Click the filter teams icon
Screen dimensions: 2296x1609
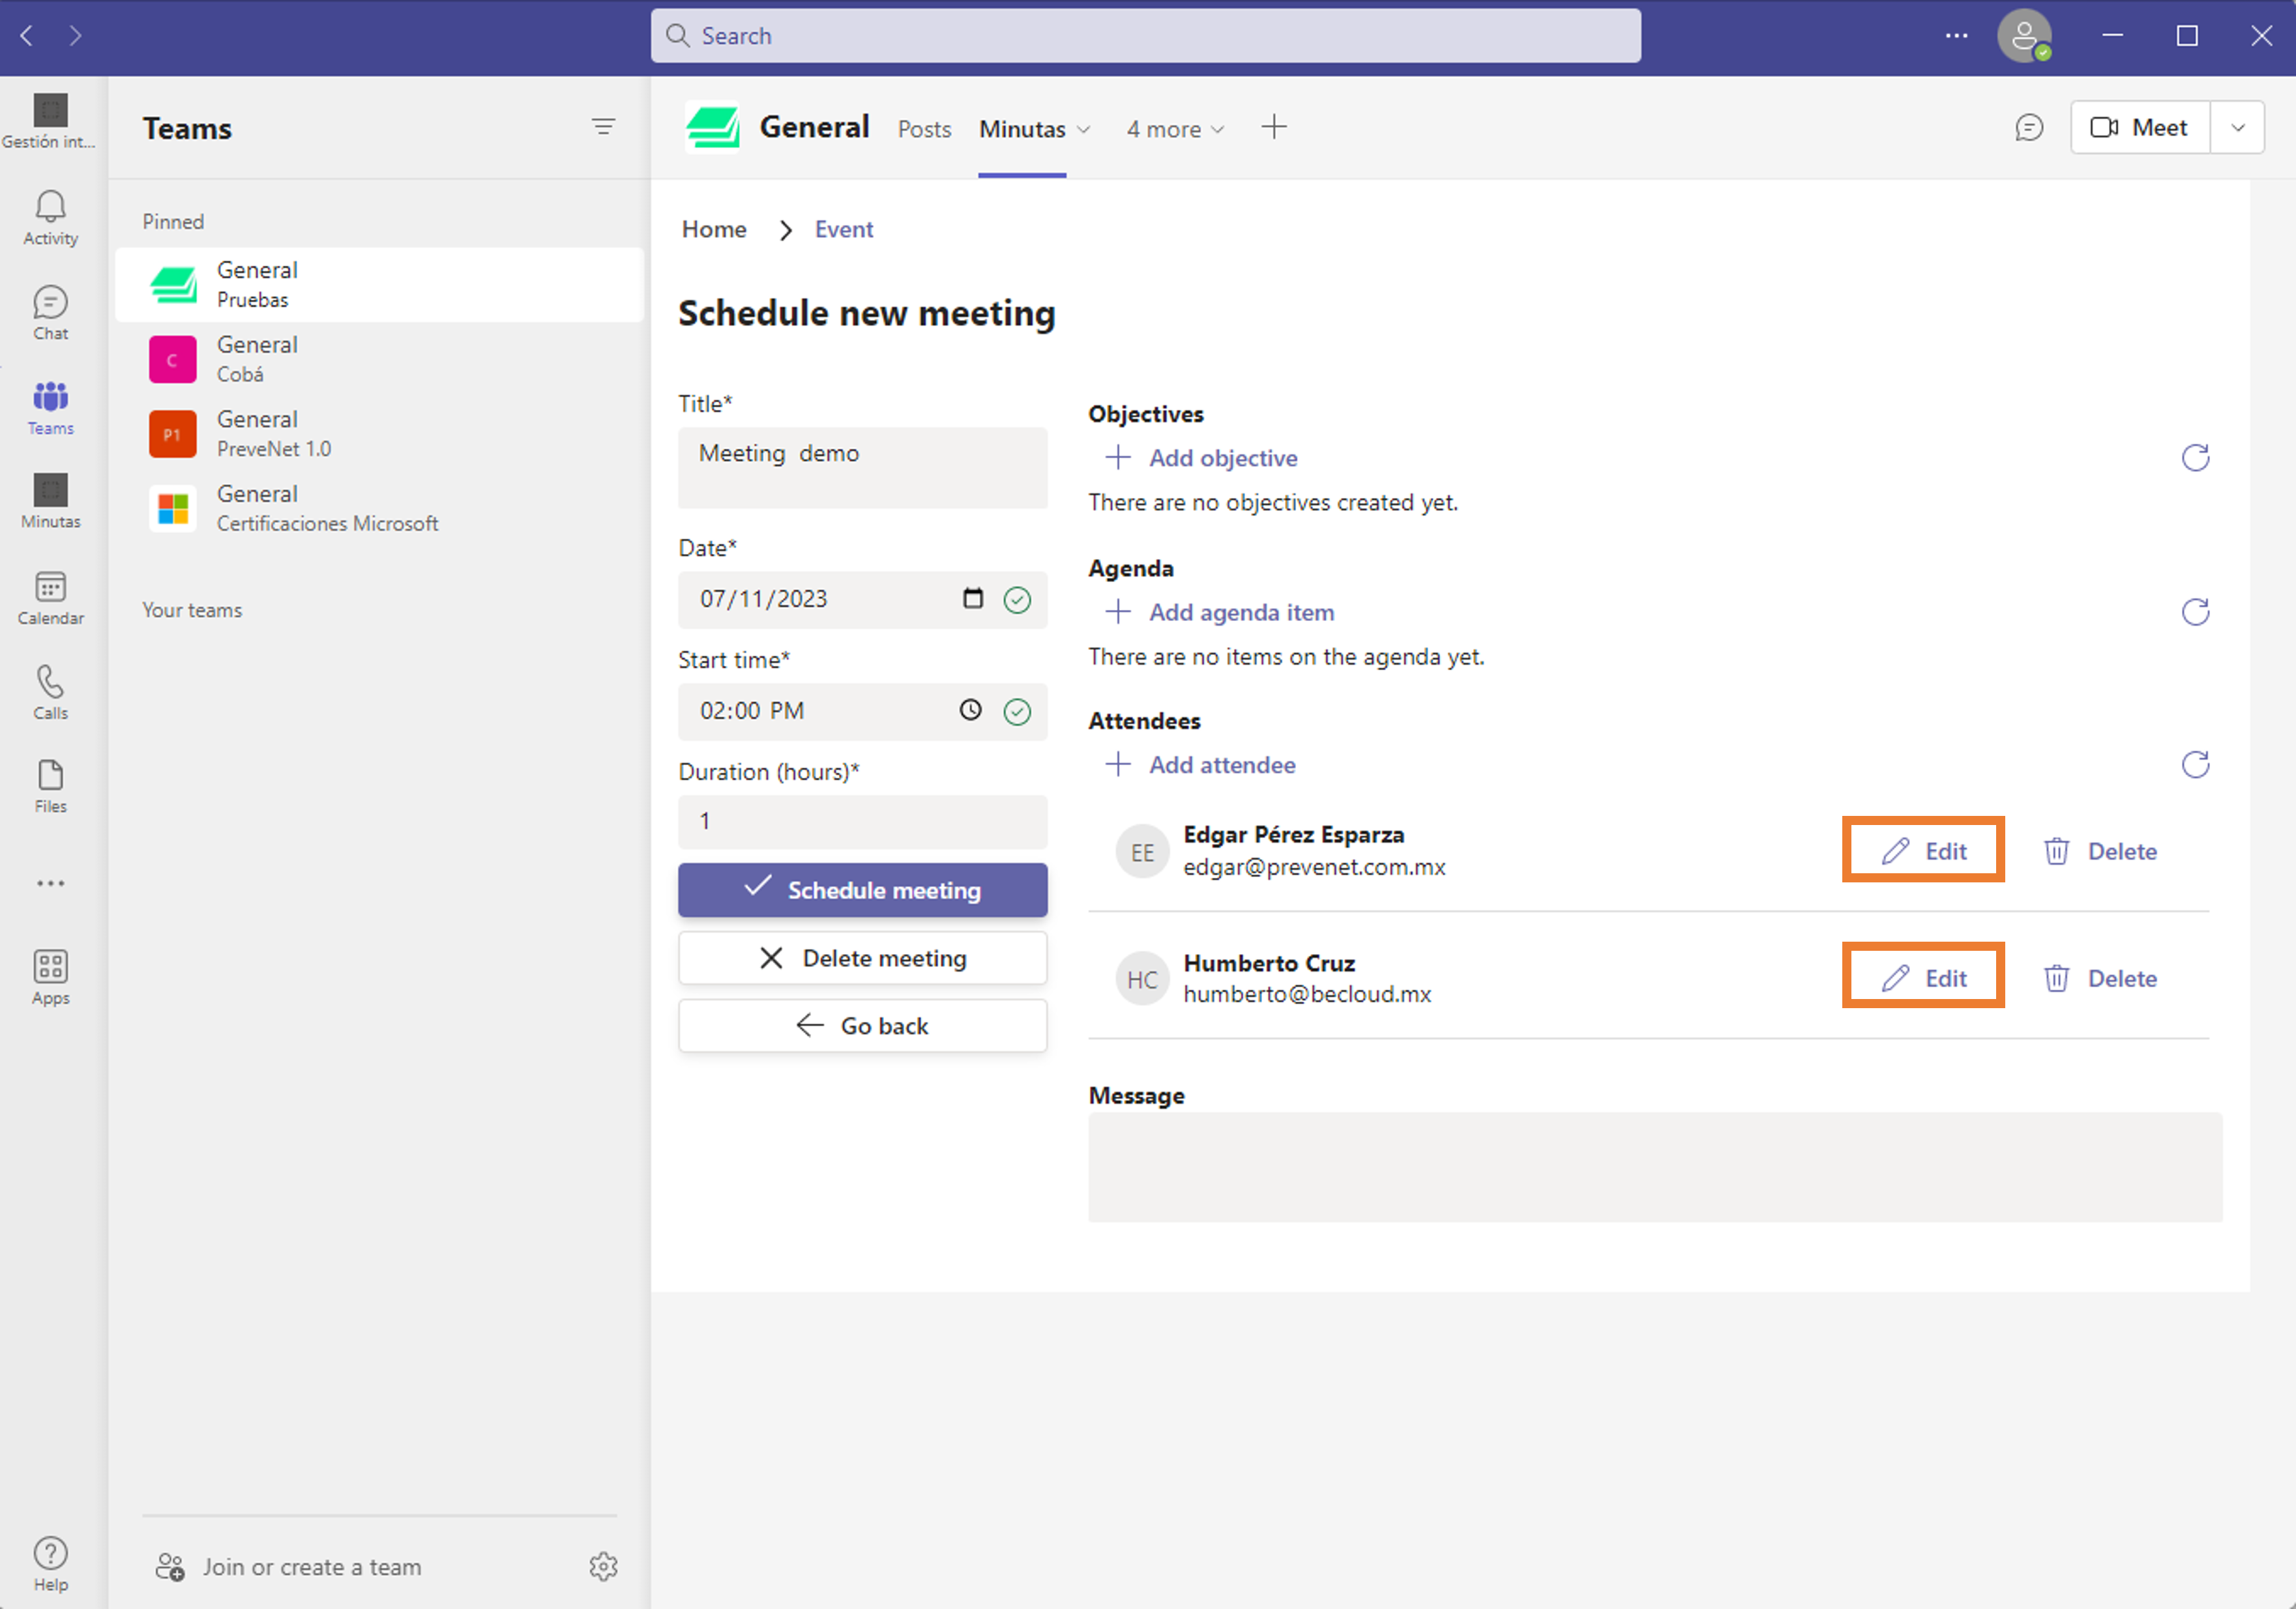(x=603, y=127)
